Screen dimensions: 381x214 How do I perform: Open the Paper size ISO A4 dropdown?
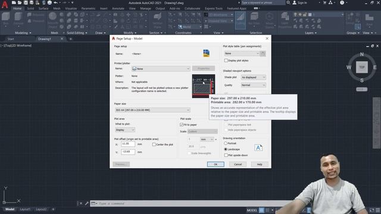152,110
